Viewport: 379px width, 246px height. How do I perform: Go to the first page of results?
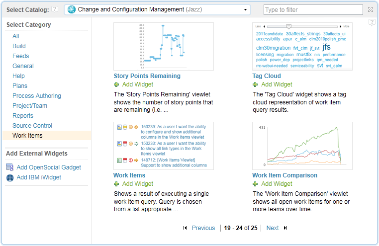point(185,228)
